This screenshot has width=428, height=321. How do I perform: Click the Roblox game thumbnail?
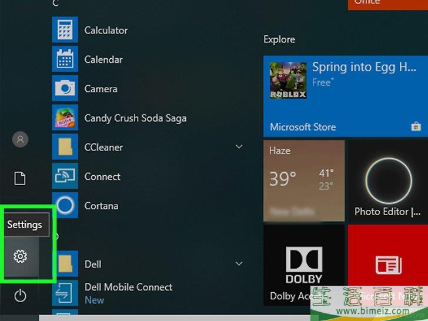(288, 80)
